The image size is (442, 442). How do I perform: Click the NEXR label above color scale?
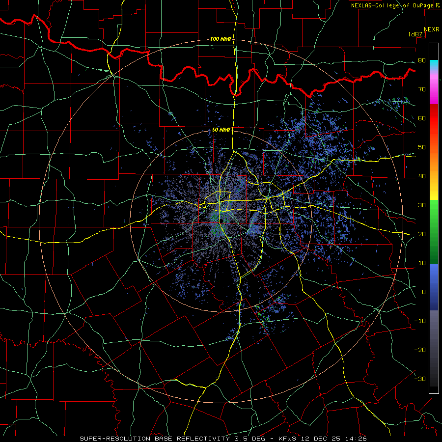431,29
